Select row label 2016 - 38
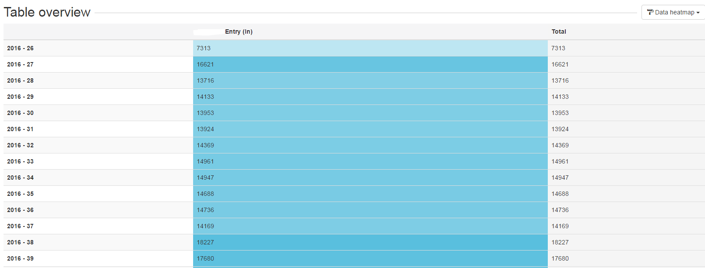 point(20,242)
